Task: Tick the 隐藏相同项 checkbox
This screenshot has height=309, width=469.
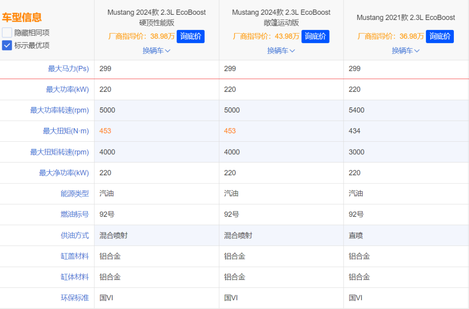Action: coord(7,32)
